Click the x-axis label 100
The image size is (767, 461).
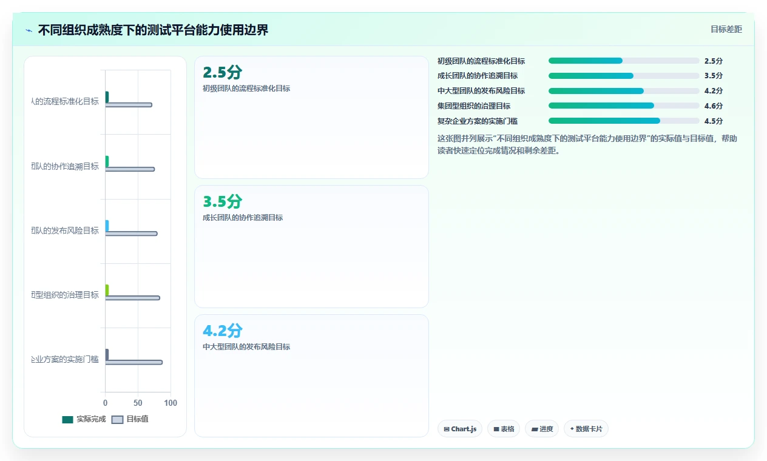point(171,403)
